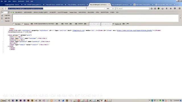
Task: Encode with arrow right of %URL
Action: [x=71, y=24]
